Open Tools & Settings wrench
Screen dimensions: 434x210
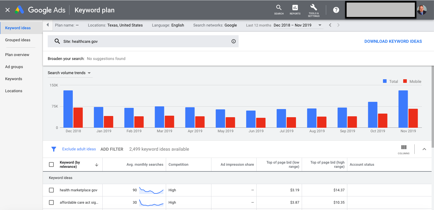pyautogui.click(x=314, y=10)
